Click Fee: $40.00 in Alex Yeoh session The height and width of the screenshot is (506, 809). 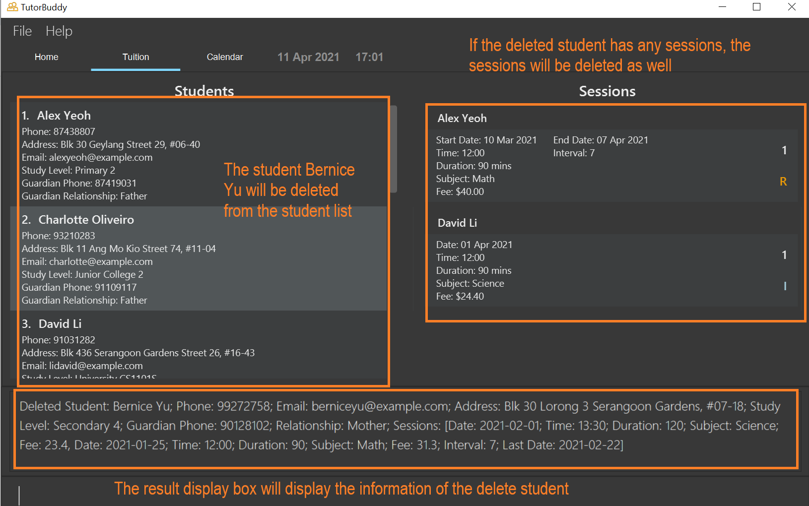point(460,191)
